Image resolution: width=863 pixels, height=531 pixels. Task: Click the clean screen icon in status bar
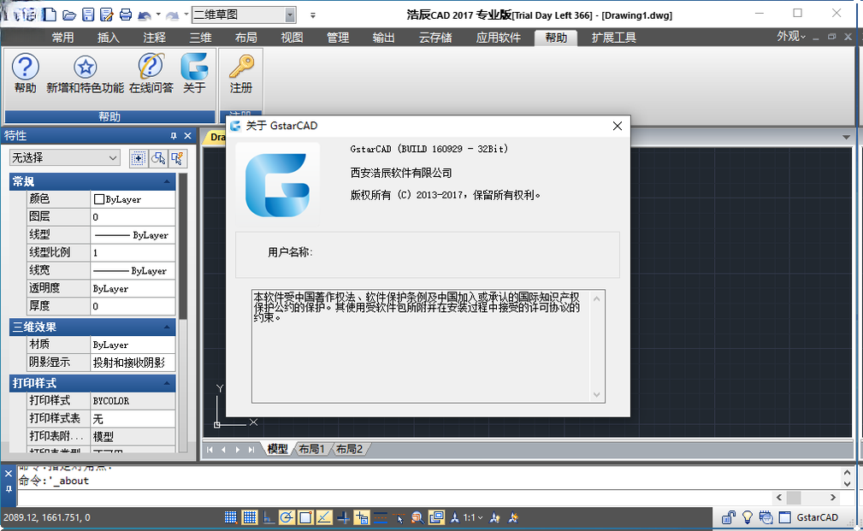(785, 517)
